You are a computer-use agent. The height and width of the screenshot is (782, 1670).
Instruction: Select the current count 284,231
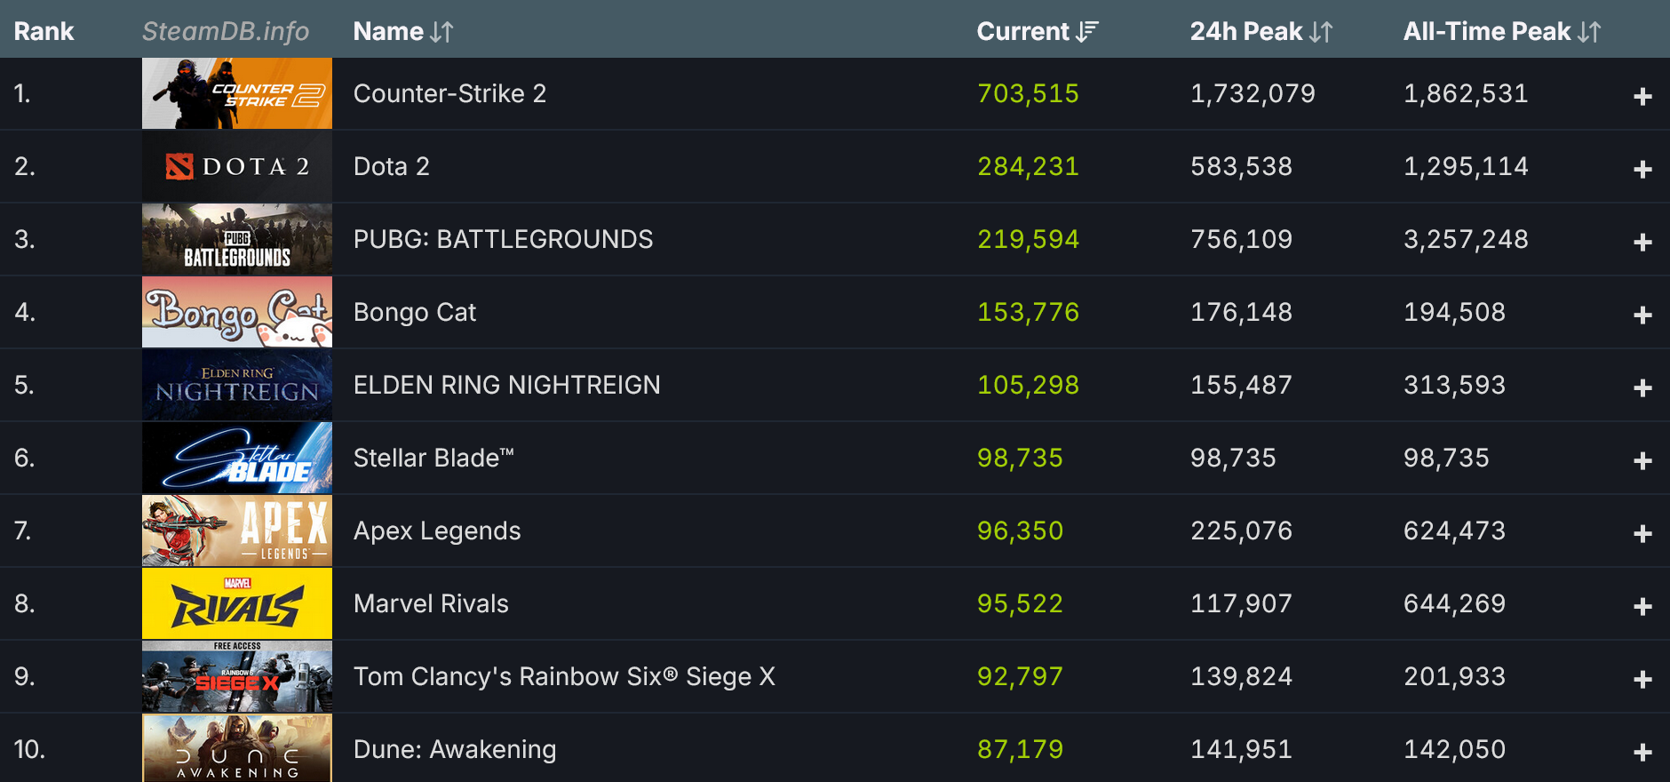(x=1028, y=167)
